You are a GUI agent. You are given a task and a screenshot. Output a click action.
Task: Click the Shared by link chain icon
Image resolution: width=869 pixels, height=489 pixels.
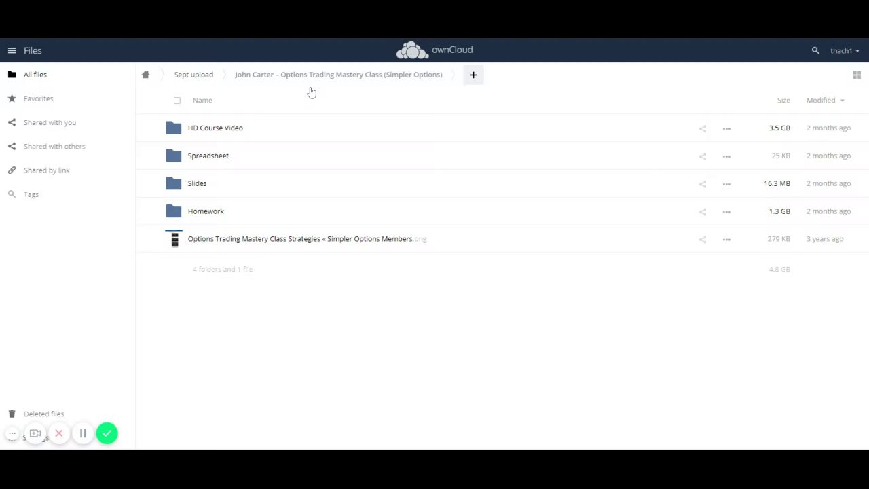tap(12, 170)
